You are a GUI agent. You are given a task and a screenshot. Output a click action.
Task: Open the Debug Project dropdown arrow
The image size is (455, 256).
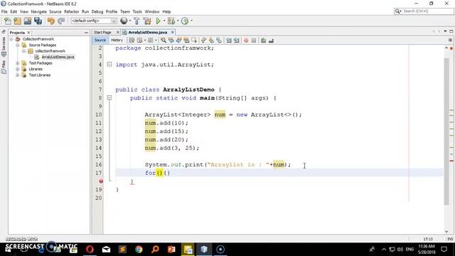click(178, 21)
